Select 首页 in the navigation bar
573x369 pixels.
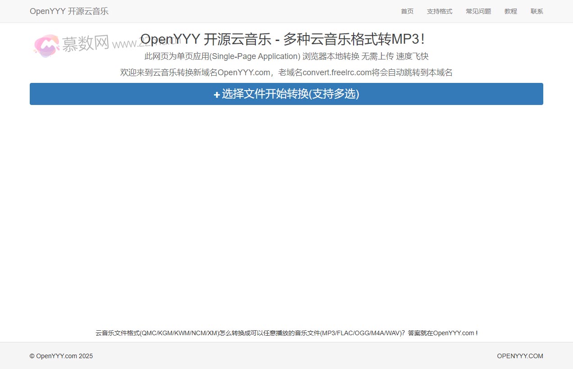(407, 11)
